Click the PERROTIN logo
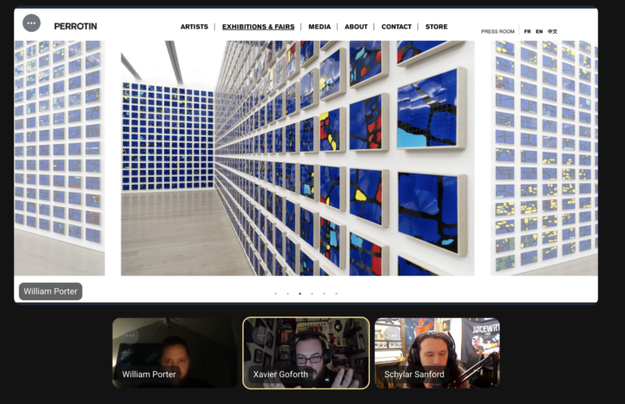625x404 pixels. click(x=76, y=26)
